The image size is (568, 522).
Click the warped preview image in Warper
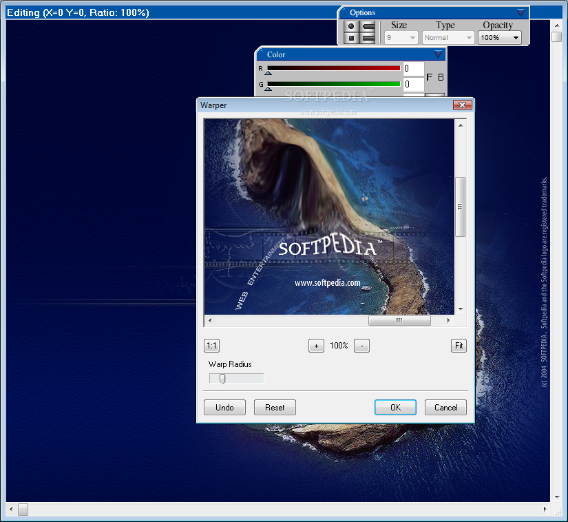point(329,217)
